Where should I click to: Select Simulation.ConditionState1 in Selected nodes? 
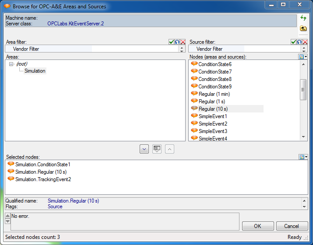[43, 164]
